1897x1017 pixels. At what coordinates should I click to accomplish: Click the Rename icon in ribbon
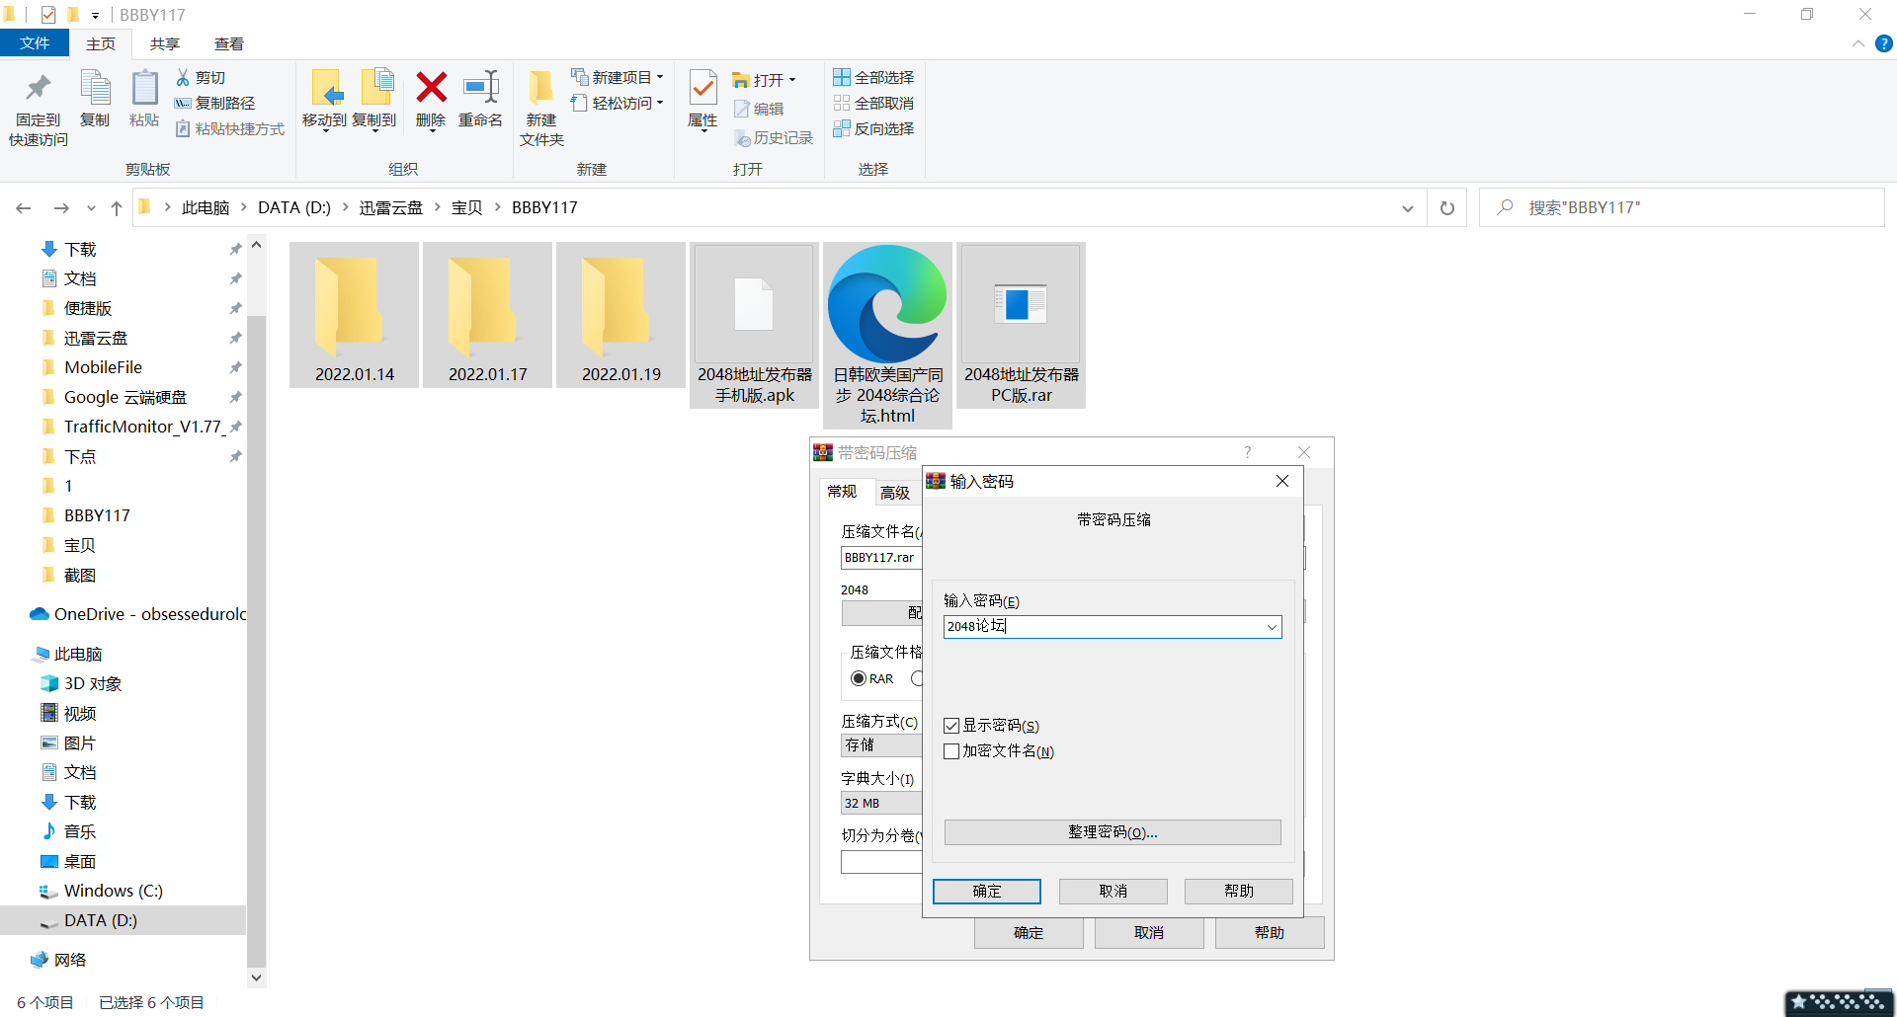[x=481, y=89]
